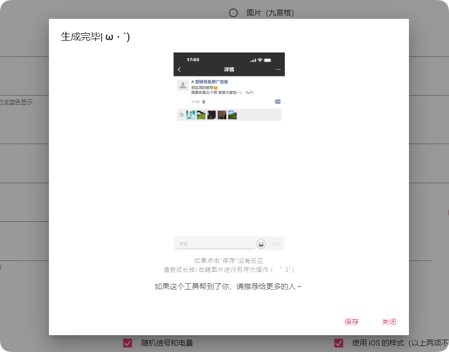Viewport: 449px width, 352px height.
Task: Close the dialog with 关闭
Action: tap(389, 322)
